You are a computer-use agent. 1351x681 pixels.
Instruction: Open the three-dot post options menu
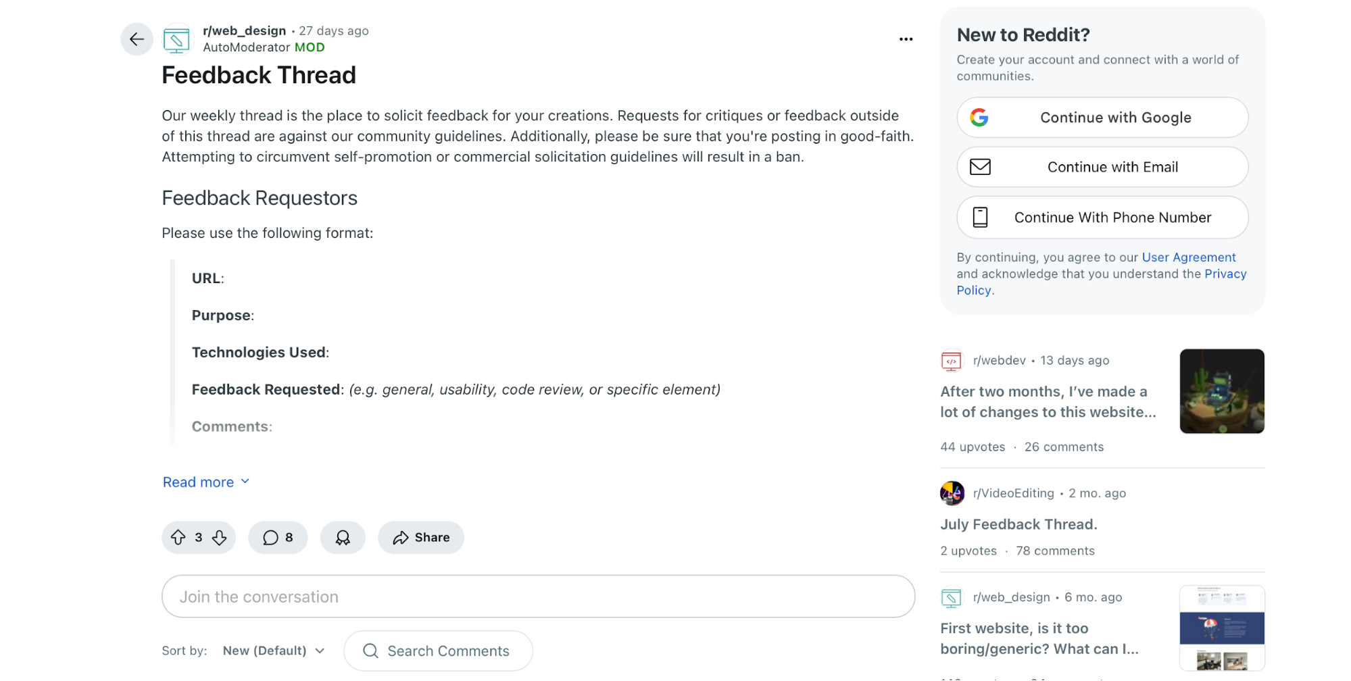[x=906, y=39]
